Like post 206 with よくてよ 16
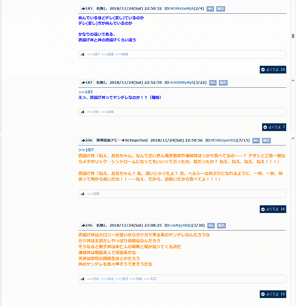 (x=273, y=209)
